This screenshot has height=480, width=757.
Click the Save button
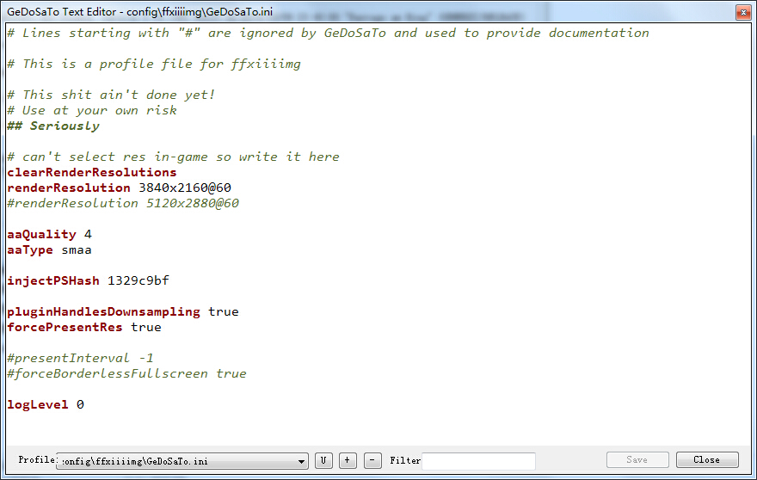pyautogui.click(x=637, y=459)
